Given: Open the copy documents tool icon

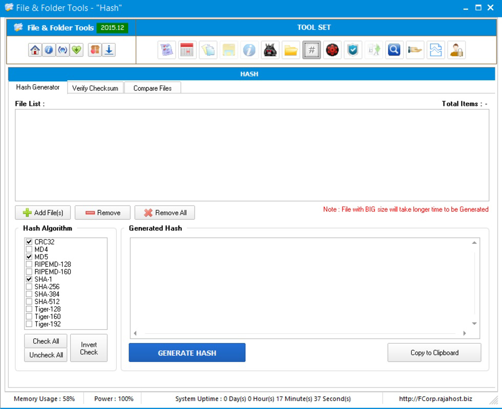Looking at the screenshot, I should click(208, 50).
